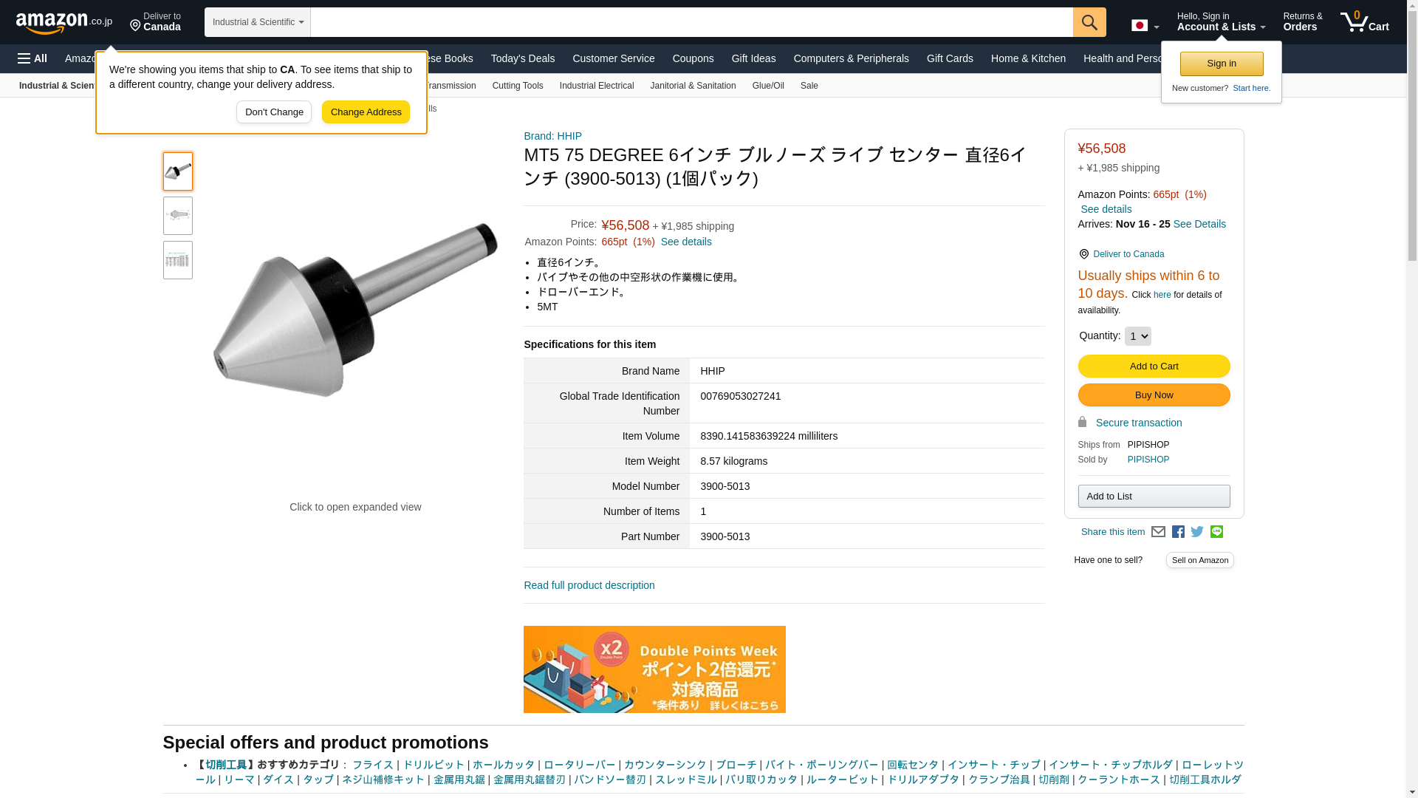1418x798 pixels.
Task: Click the search magnifier button
Action: [x=1089, y=22]
